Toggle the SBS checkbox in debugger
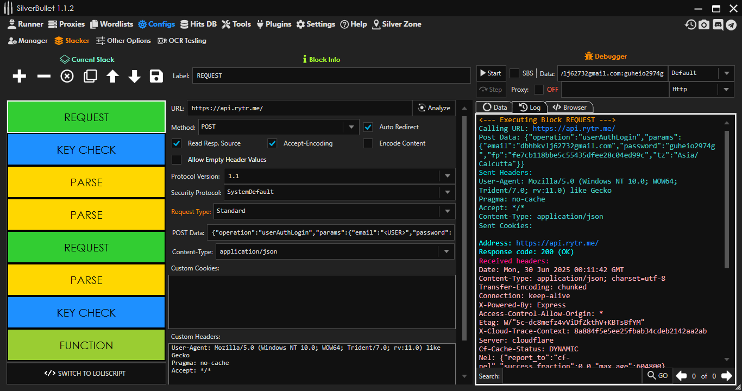Viewport: 742px width, 391px height. [514, 73]
